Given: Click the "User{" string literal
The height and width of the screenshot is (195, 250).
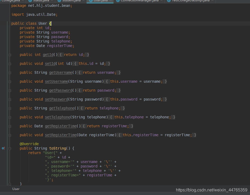Looking at the screenshot, I should [50, 153].
